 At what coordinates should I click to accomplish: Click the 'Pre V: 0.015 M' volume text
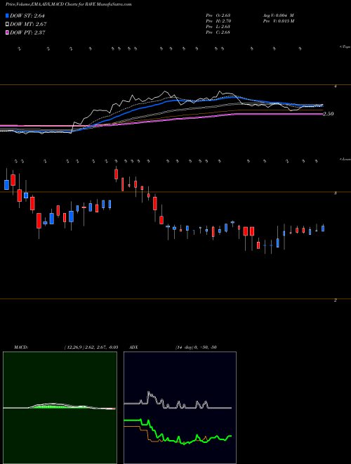pyautogui.click(x=278, y=20)
